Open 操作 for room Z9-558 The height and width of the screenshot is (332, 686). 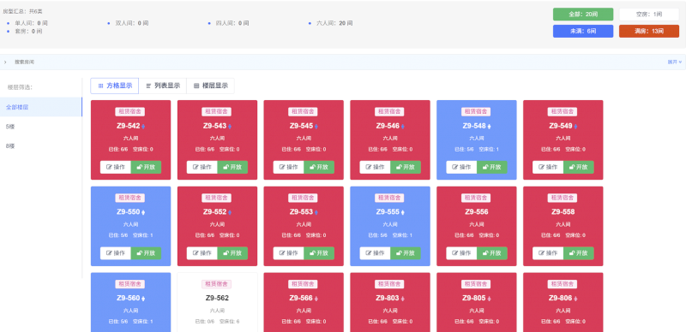tap(548, 253)
